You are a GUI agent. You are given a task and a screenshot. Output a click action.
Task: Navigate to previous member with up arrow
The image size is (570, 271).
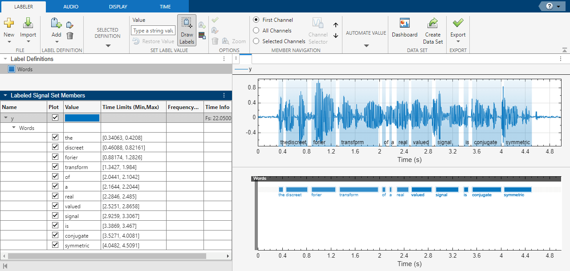pos(336,25)
